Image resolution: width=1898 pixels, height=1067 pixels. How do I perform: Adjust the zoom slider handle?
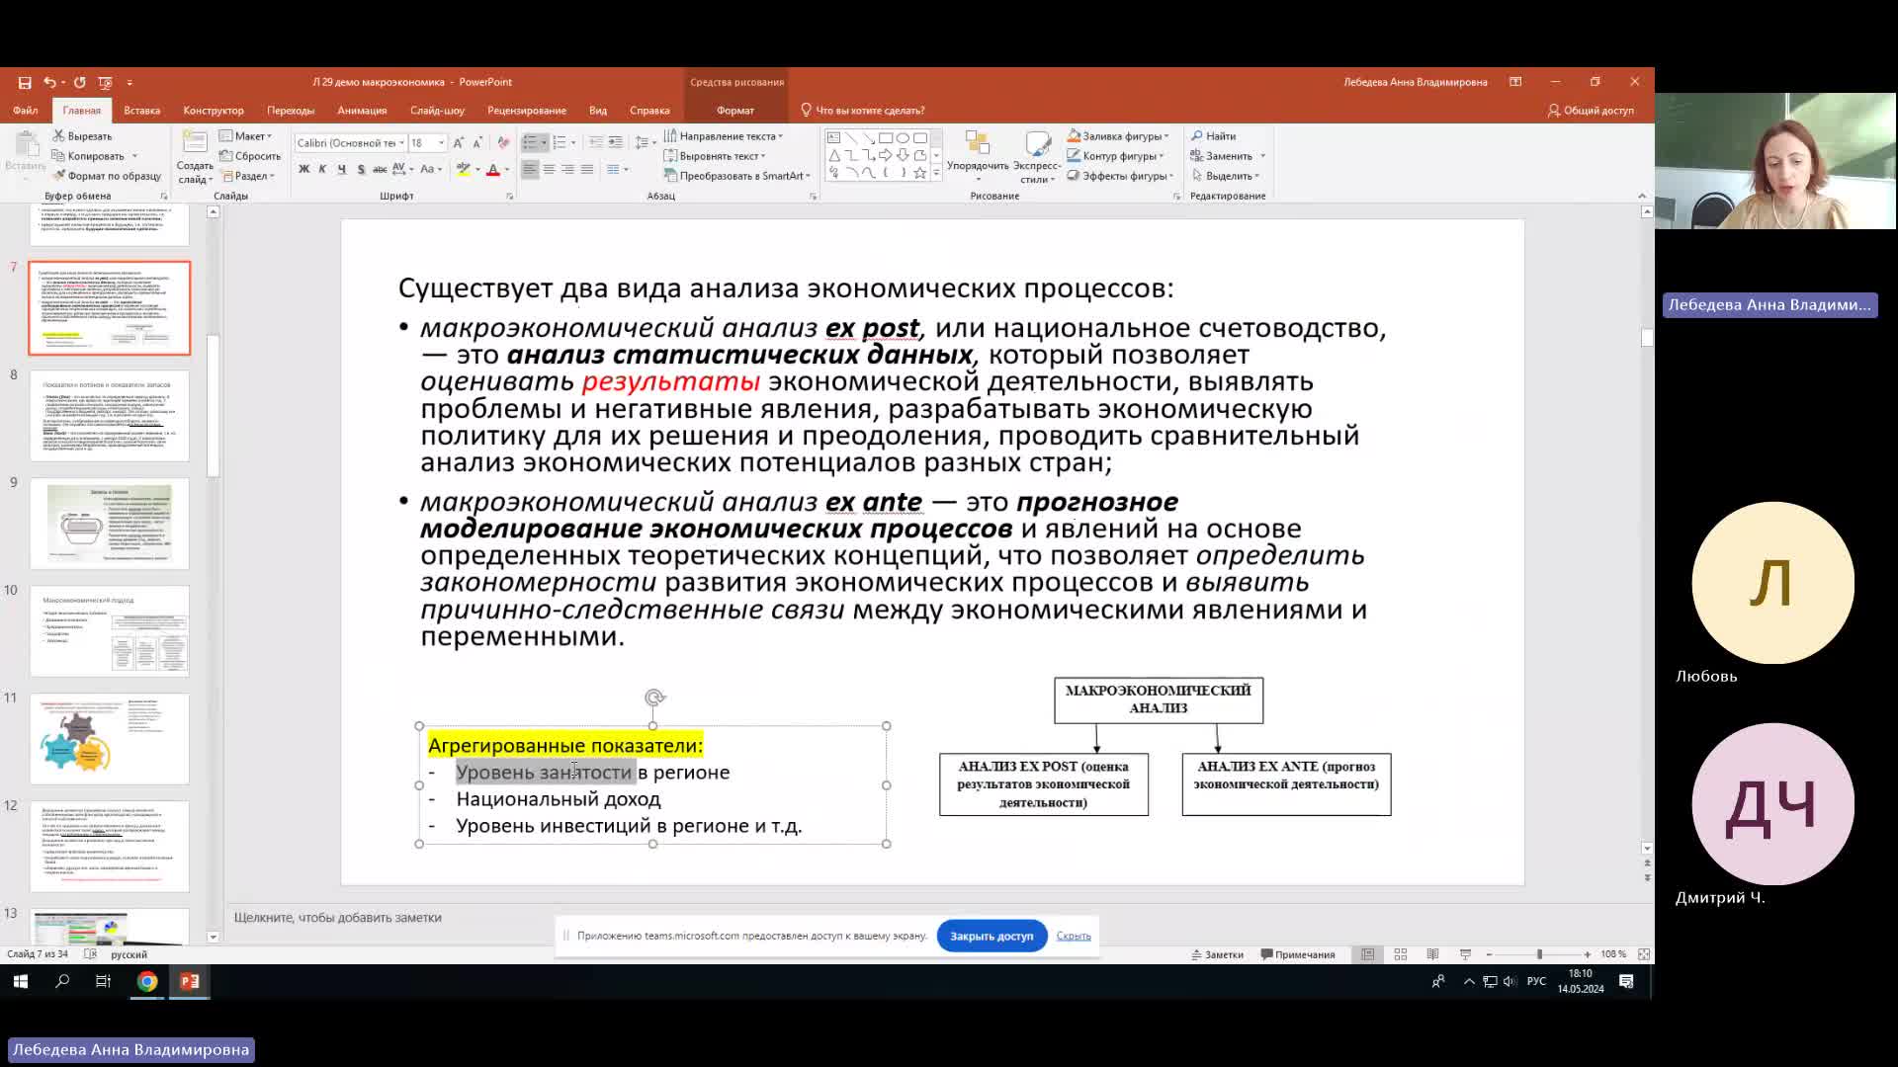(1539, 954)
